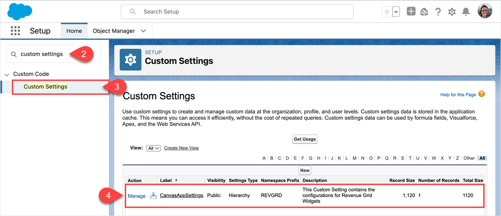Open the CanvasAppSettings label link
This screenshot has height=216, width=501.
click(182, 195)
